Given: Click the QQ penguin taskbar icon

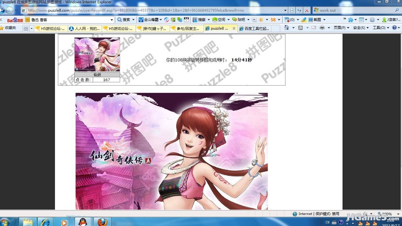Looking at the screenshot, I should [82, 222].
